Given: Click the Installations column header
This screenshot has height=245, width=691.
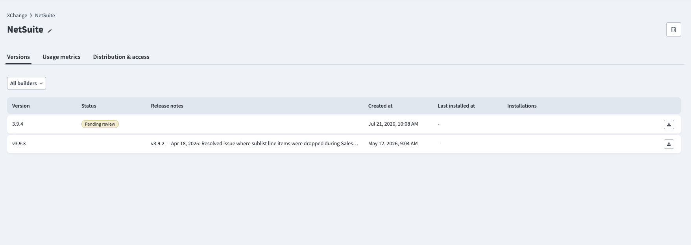Looking at the screenshot, I should click(522, 106).
